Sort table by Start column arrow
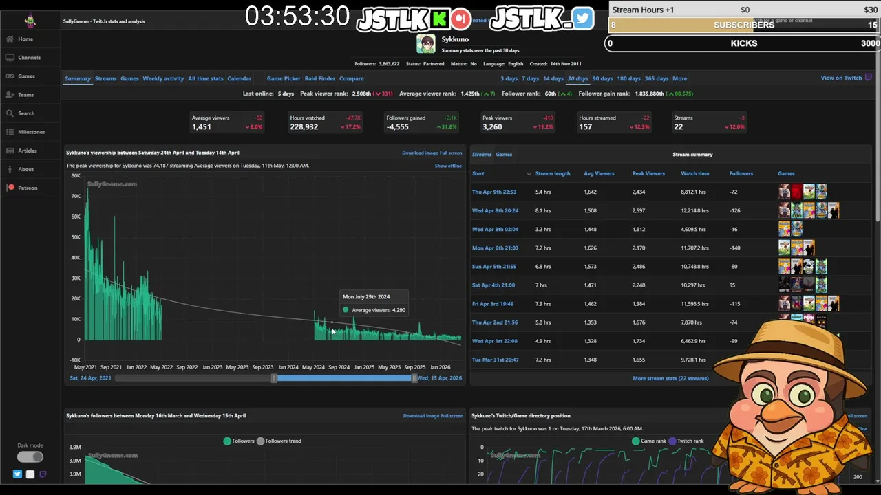Screen dimensions: 881x495 (529, 174)
